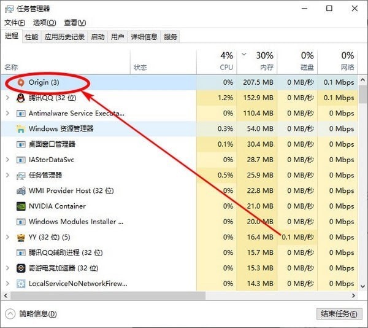The height and width of the screenshot is (328, 368).
Task: Sort by the 网络 column header
Action: click(x=338, y=62)
